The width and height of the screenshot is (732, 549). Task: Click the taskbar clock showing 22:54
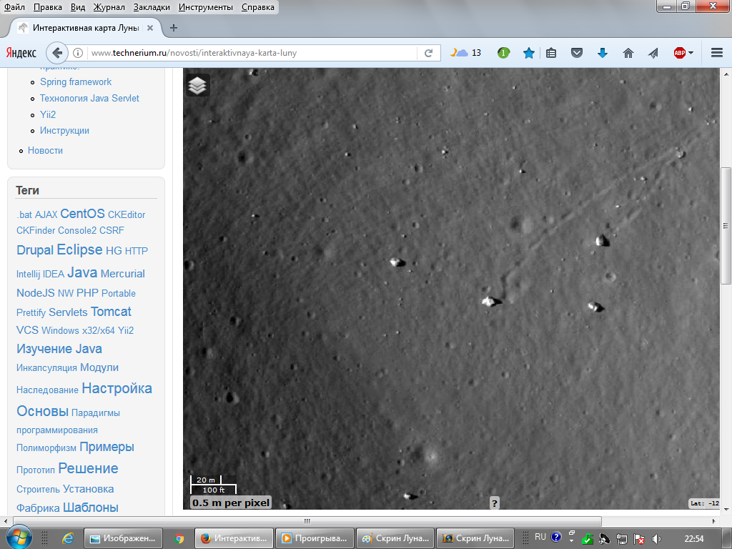[x=693, y=539]
